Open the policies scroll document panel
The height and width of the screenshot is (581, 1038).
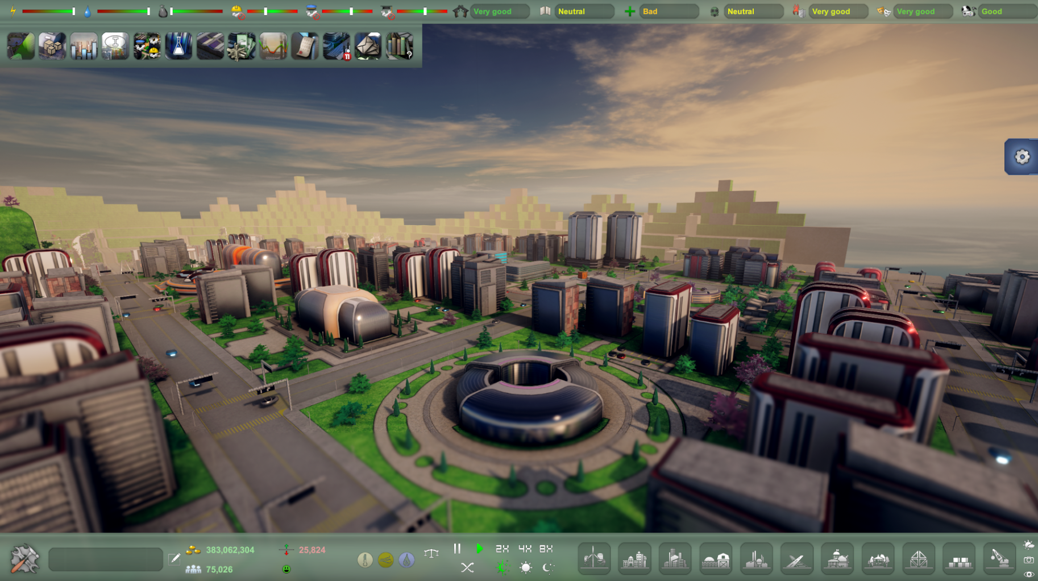tap(305, 46)
